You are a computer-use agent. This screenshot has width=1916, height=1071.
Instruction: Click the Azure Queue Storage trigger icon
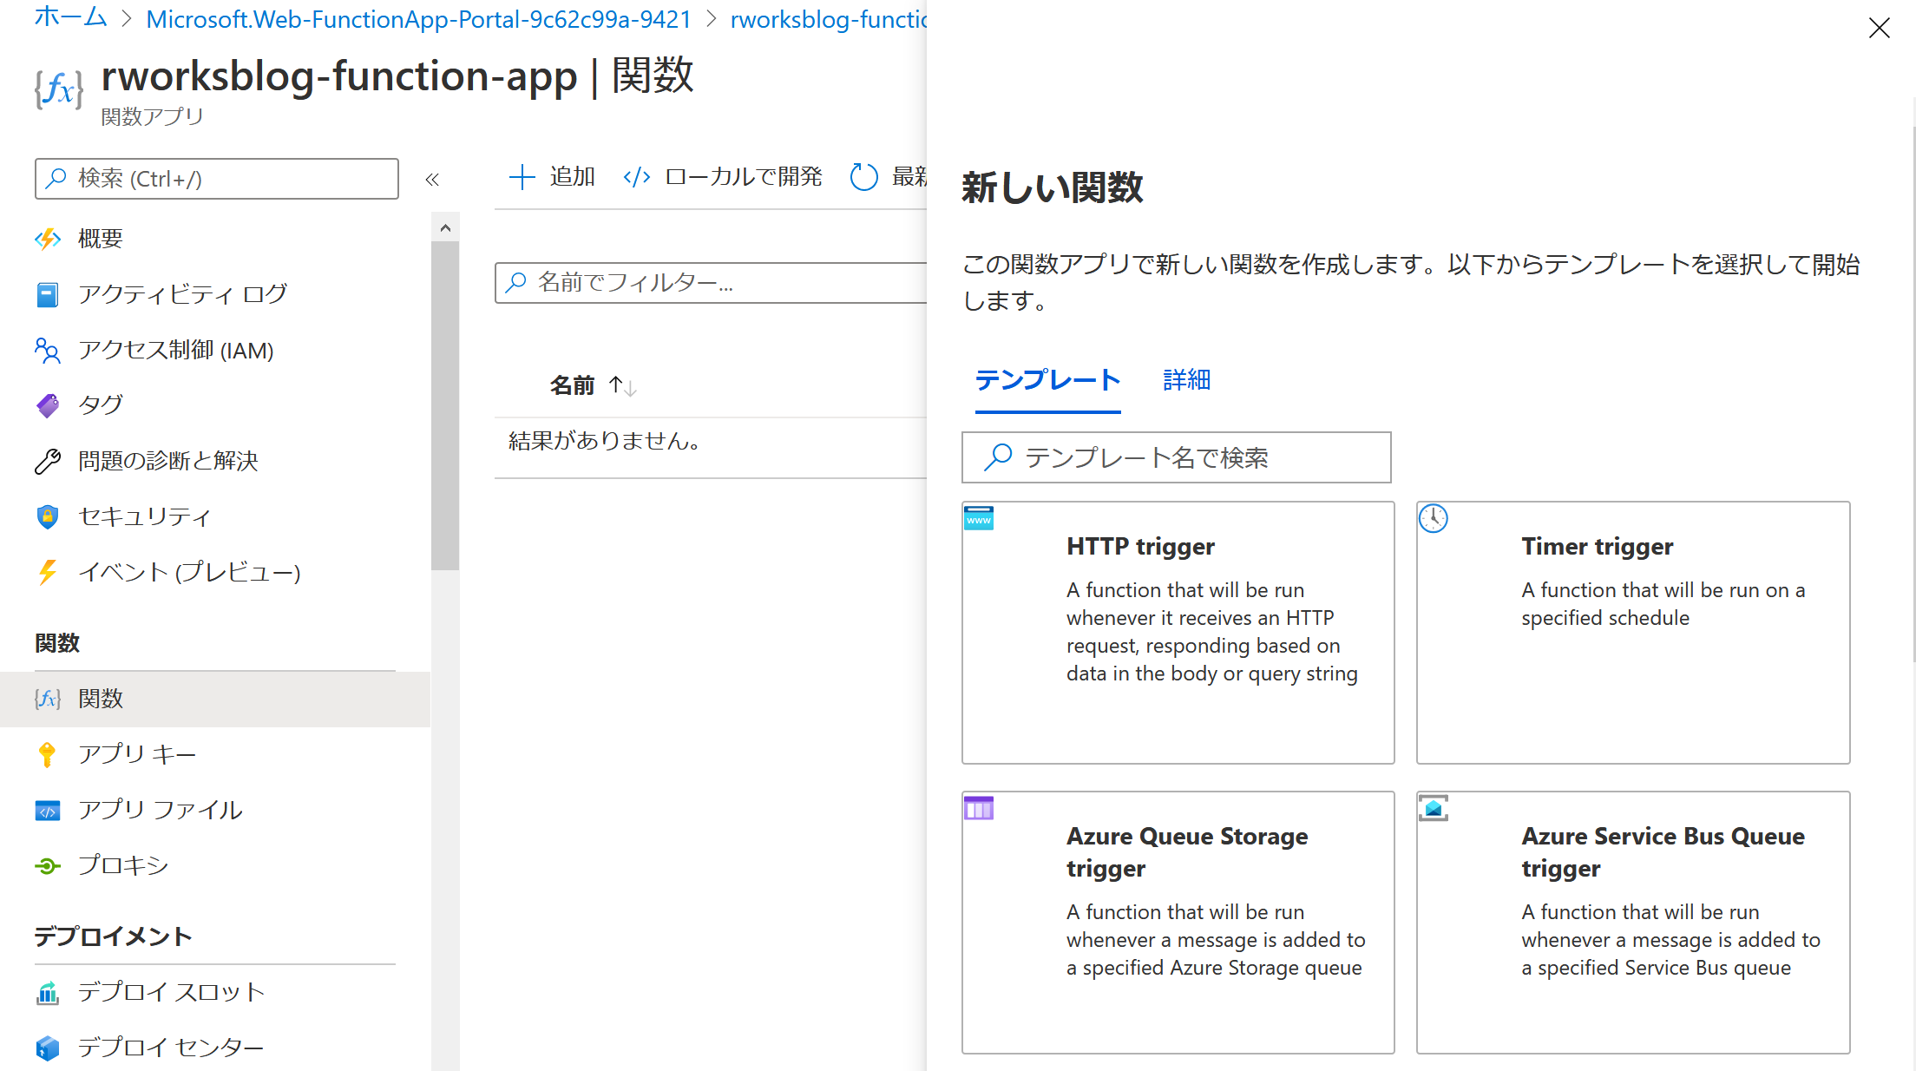coord(979,808)
